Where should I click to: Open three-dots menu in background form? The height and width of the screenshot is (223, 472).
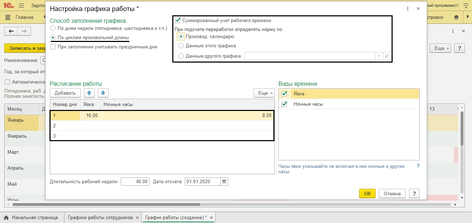[x=453, y=31]
